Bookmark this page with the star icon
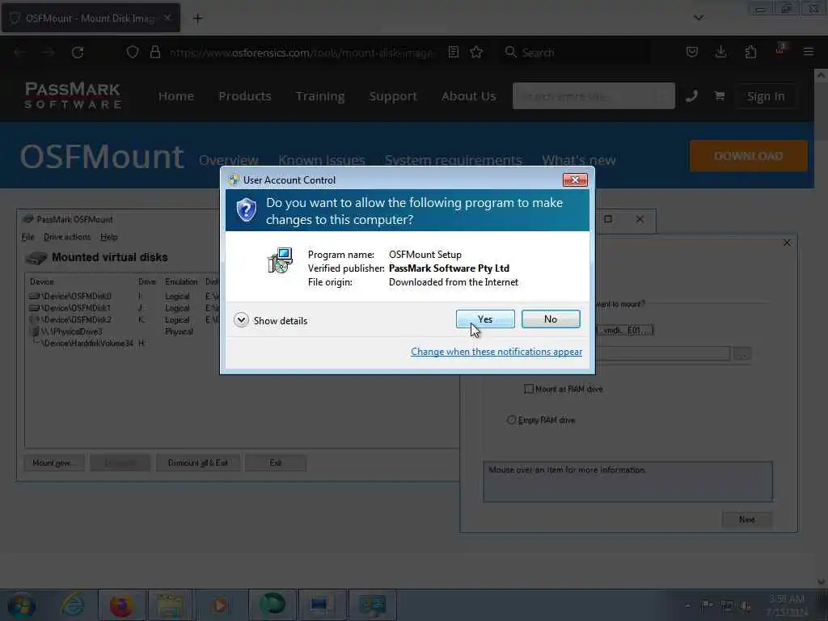 click(476, 53)
